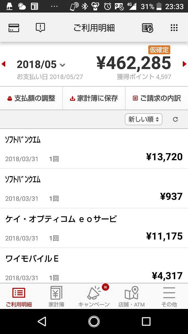Go to previous month with left arrow
188x334 pixels.
coord(4,64)
